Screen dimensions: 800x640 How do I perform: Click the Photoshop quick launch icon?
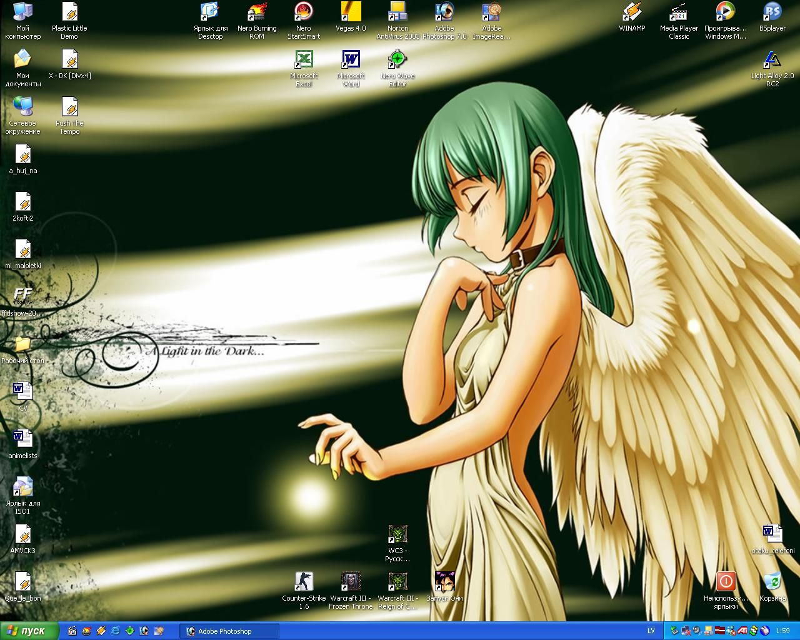tap(144, 631)
